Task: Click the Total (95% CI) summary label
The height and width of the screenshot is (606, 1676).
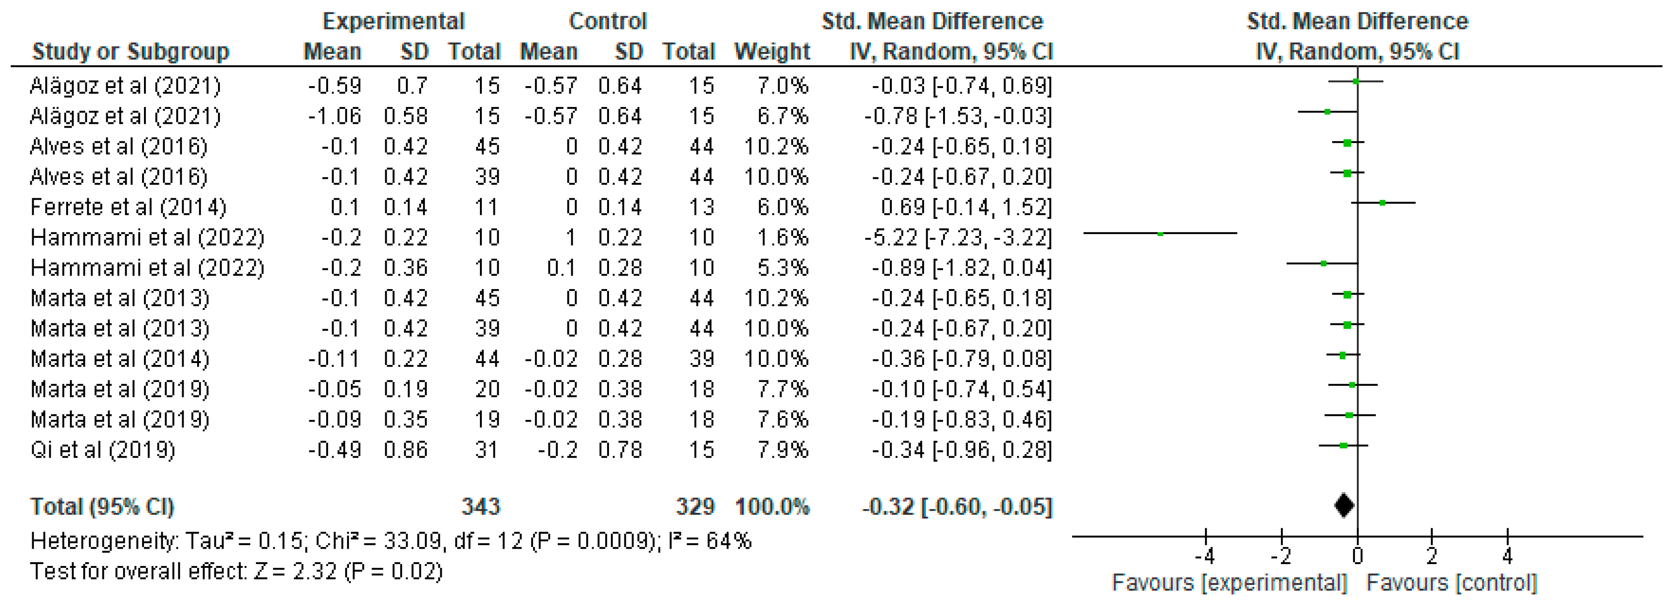Action: 102,506
